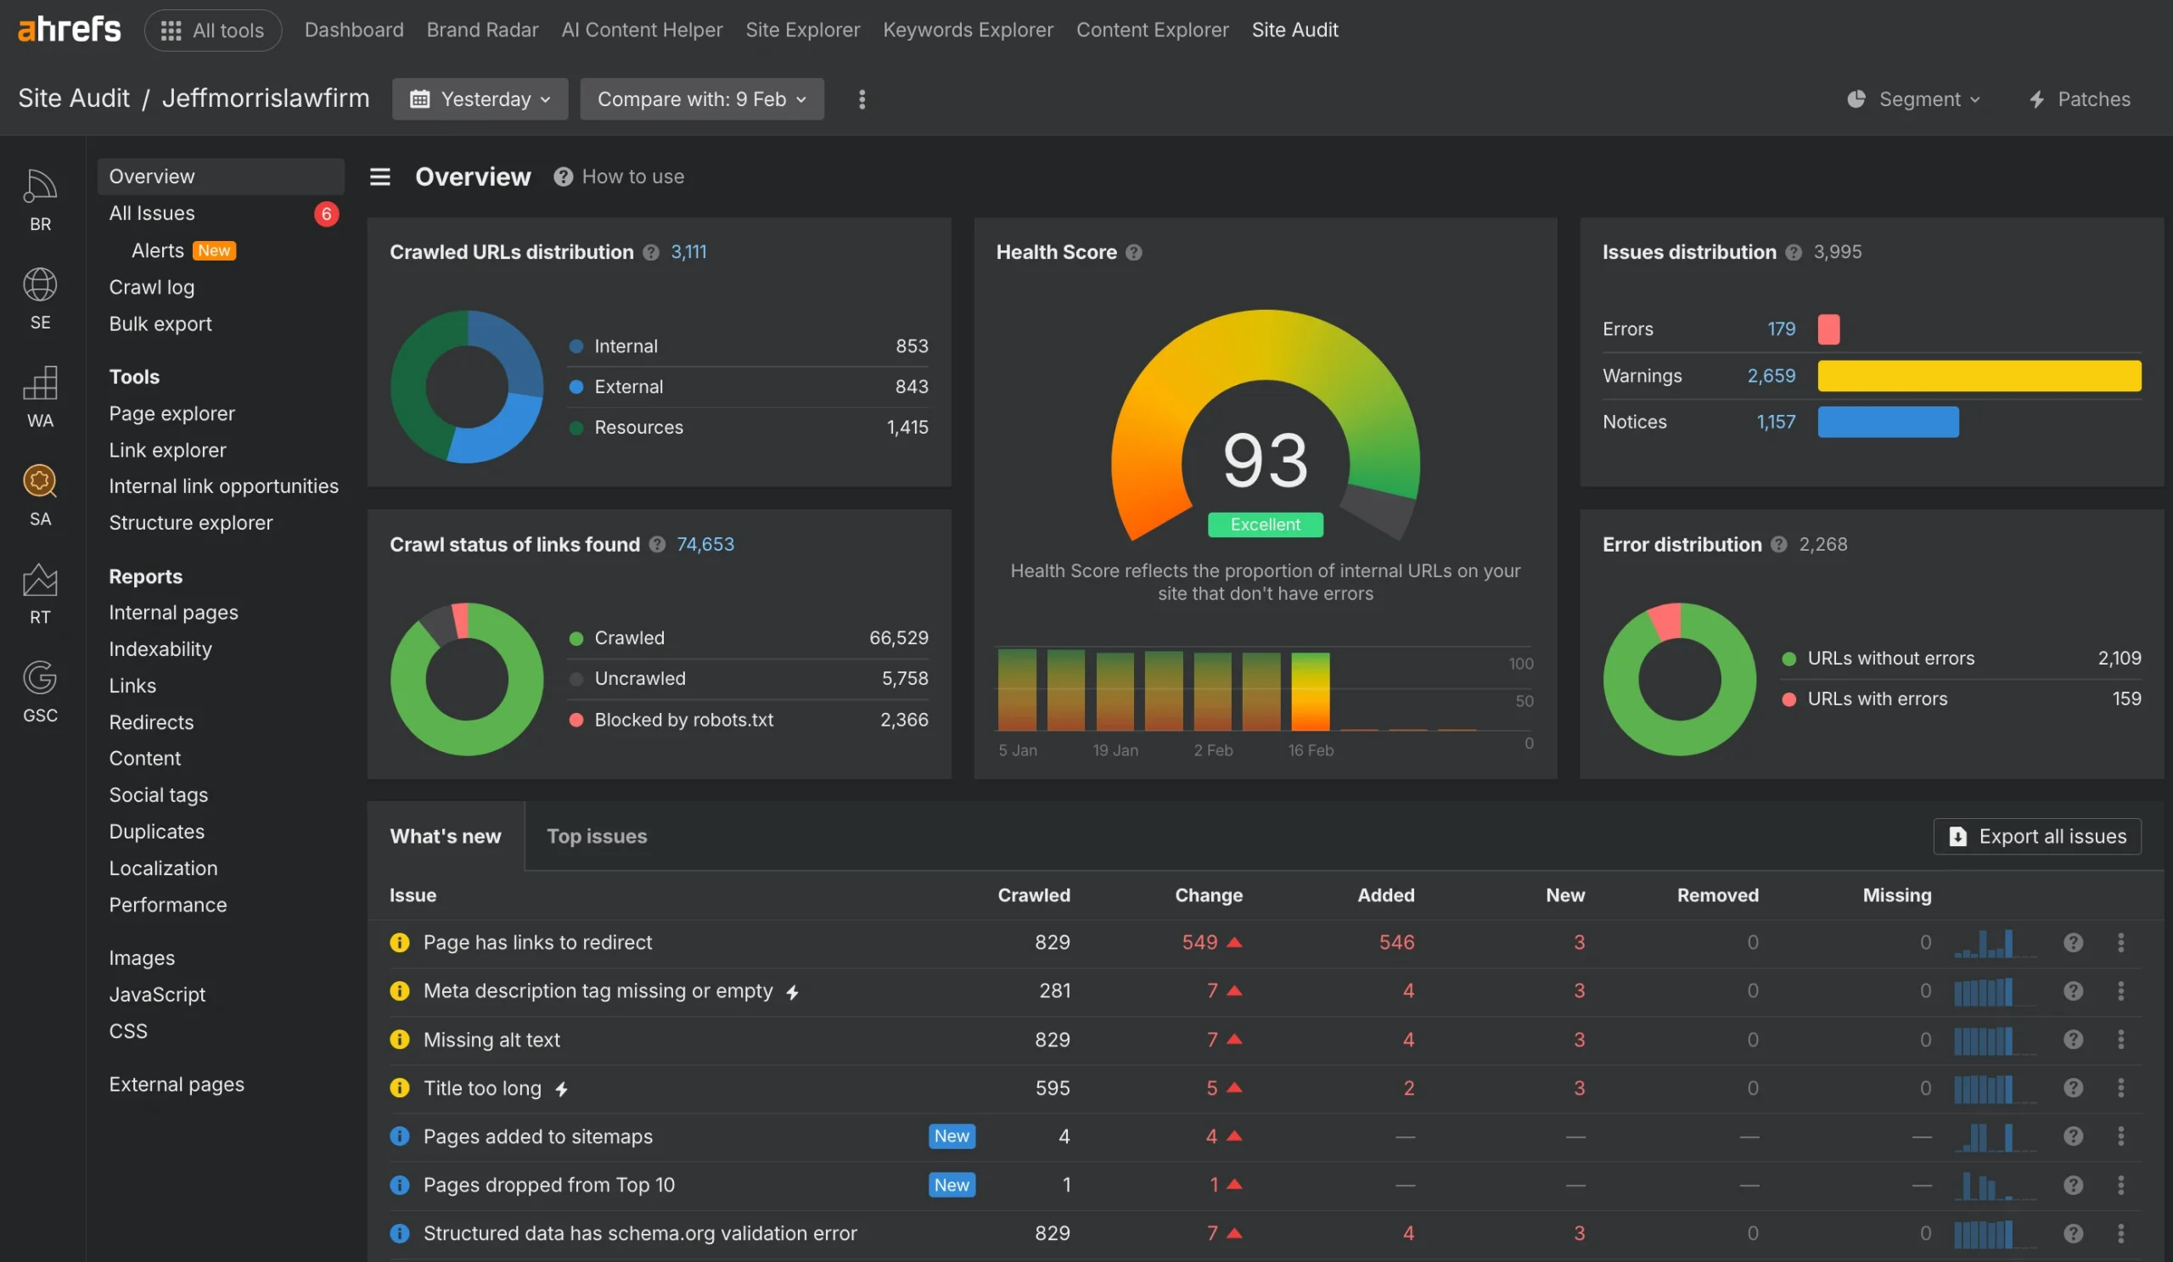The height and width of the screenshot is (1262, 2173).
Task: Open kebab menu in Title too long row
Action: [x=2120, y=1088]
